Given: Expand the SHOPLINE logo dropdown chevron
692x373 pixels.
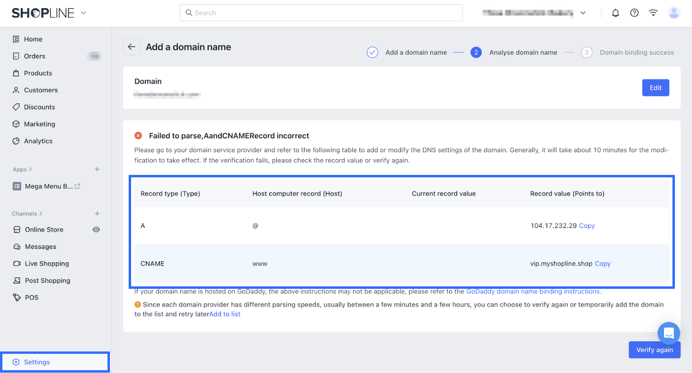Looking at the screenshot, I should pyautogui.click(x=83, y=13).
